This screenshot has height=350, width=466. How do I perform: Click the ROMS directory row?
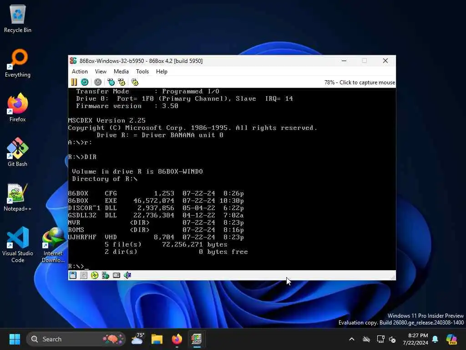[x=156, y=230]
